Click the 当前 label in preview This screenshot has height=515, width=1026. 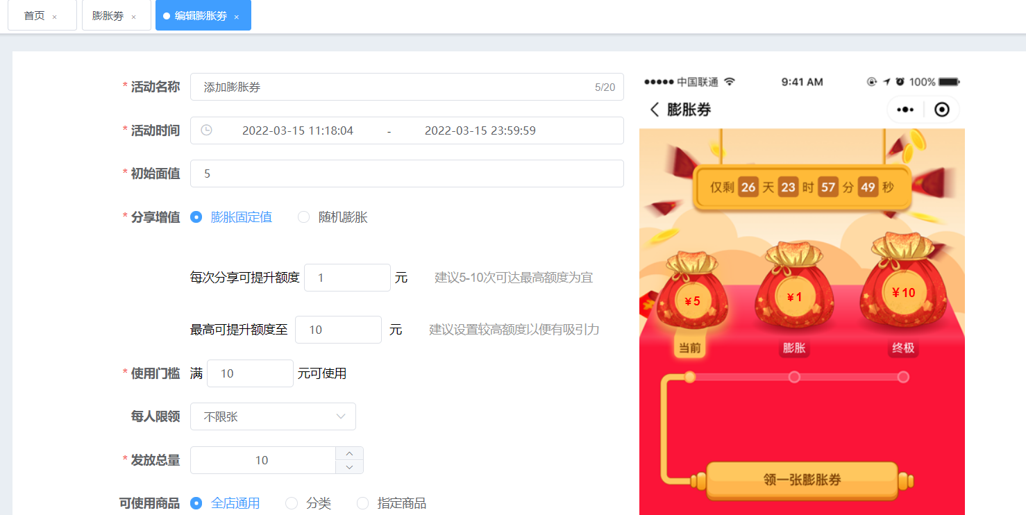[689, 348]
